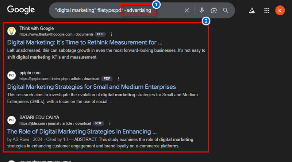Viewport: 292px width, 162px height.
Task: Open Google Lens image search
Action: (214, 11)
